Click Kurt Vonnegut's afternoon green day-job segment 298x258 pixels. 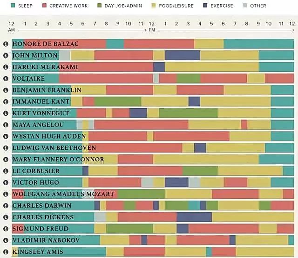point(188,113)
